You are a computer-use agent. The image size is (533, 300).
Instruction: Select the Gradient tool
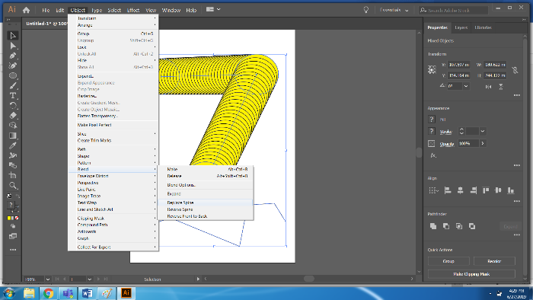pyautogui.click(x=13, y=136)
